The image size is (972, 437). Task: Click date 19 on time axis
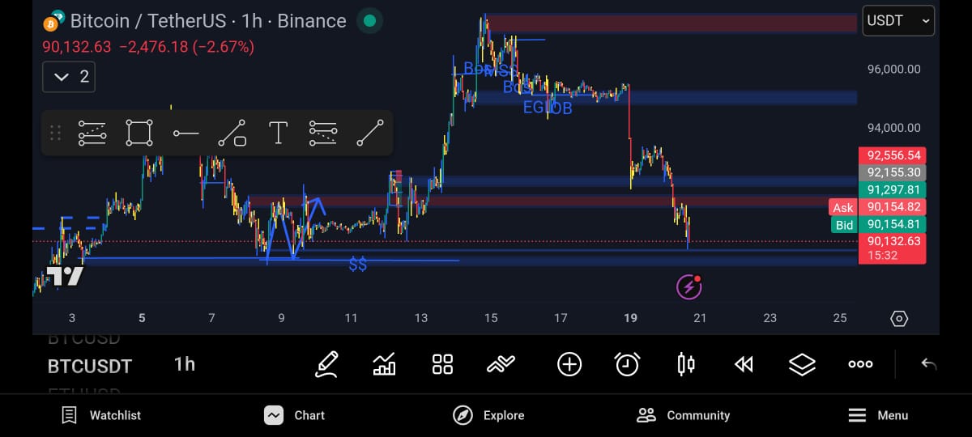click(x=630, y=318)
